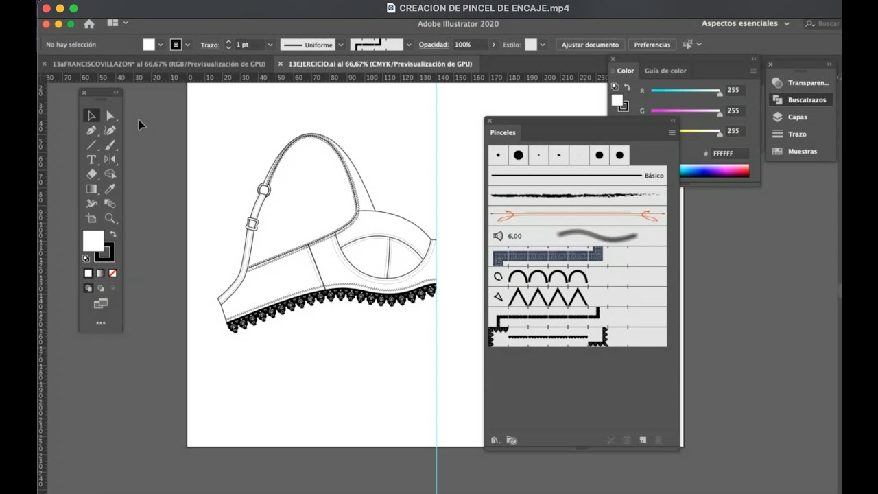The height and width of the screenshot is (494, 878).
Task: Select the Eyedropper tool
Action: pos(110,189)
